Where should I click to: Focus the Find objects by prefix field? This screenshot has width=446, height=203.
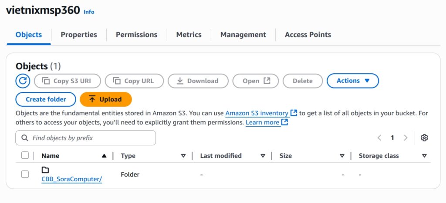(x=86, y=138)
